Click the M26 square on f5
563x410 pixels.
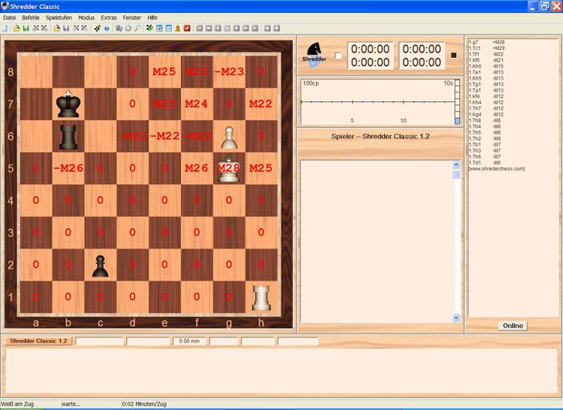coord(197,168)
